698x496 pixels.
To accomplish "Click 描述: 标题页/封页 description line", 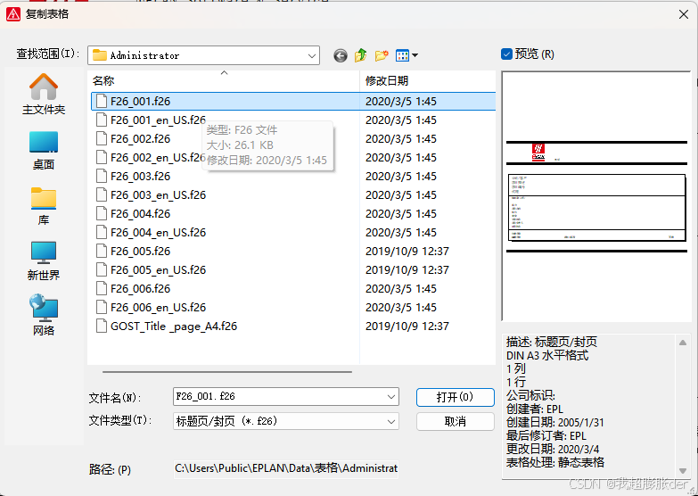I will pyautogui.click(x=552, y=342).
